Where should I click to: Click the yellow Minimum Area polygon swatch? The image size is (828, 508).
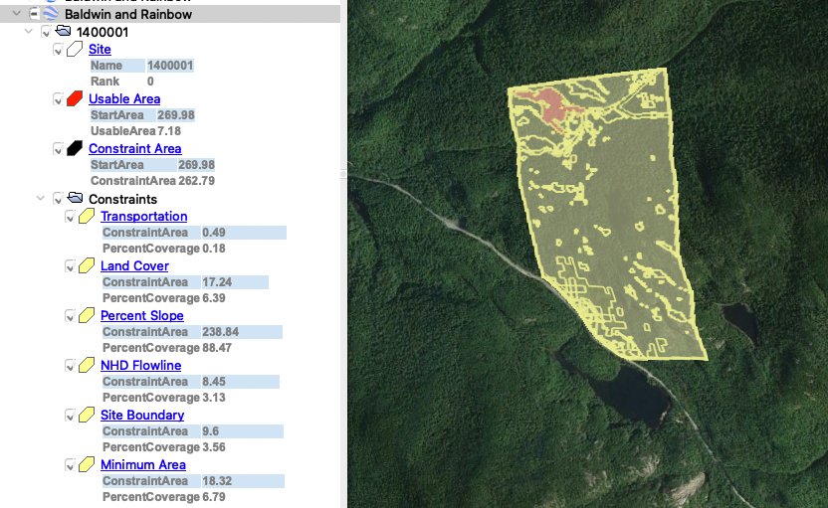coord(87,464)
